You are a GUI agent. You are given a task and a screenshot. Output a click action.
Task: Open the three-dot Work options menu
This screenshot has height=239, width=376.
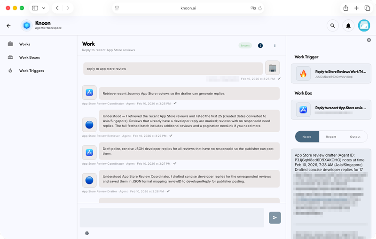click(x=275, y=46)
